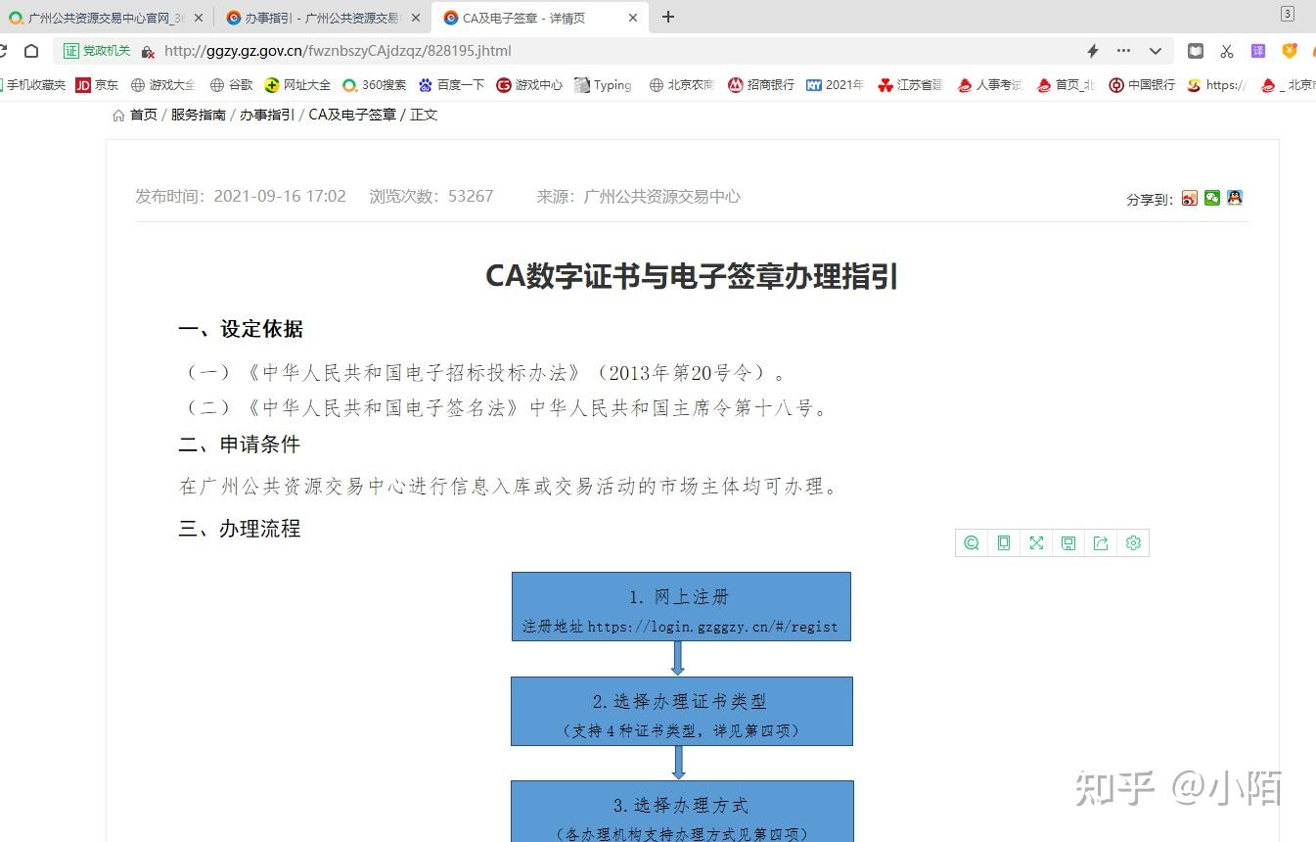Close the 办事指引 tab
The height and width of the screenshot is (842, 1316).
click(416, 18)
